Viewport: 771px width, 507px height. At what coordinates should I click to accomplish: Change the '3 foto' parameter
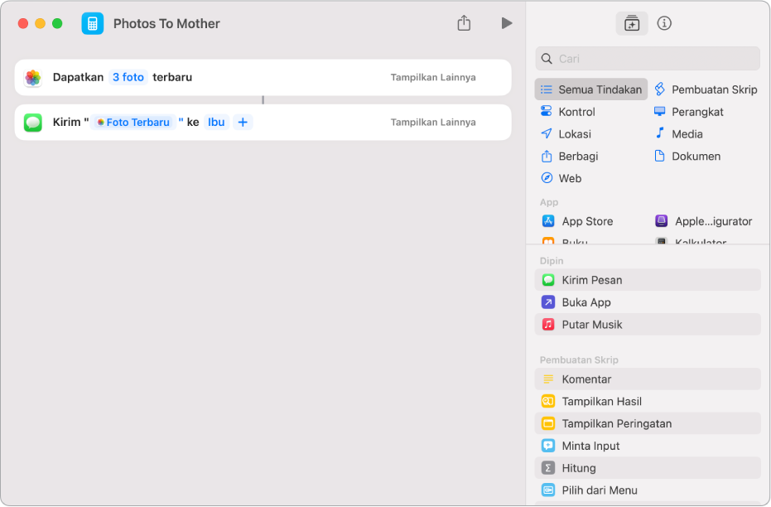point(128,77)
